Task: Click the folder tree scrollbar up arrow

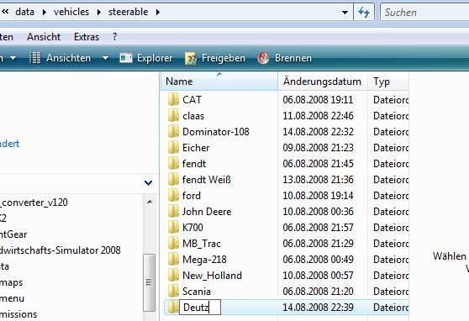Action: point(150,203)
